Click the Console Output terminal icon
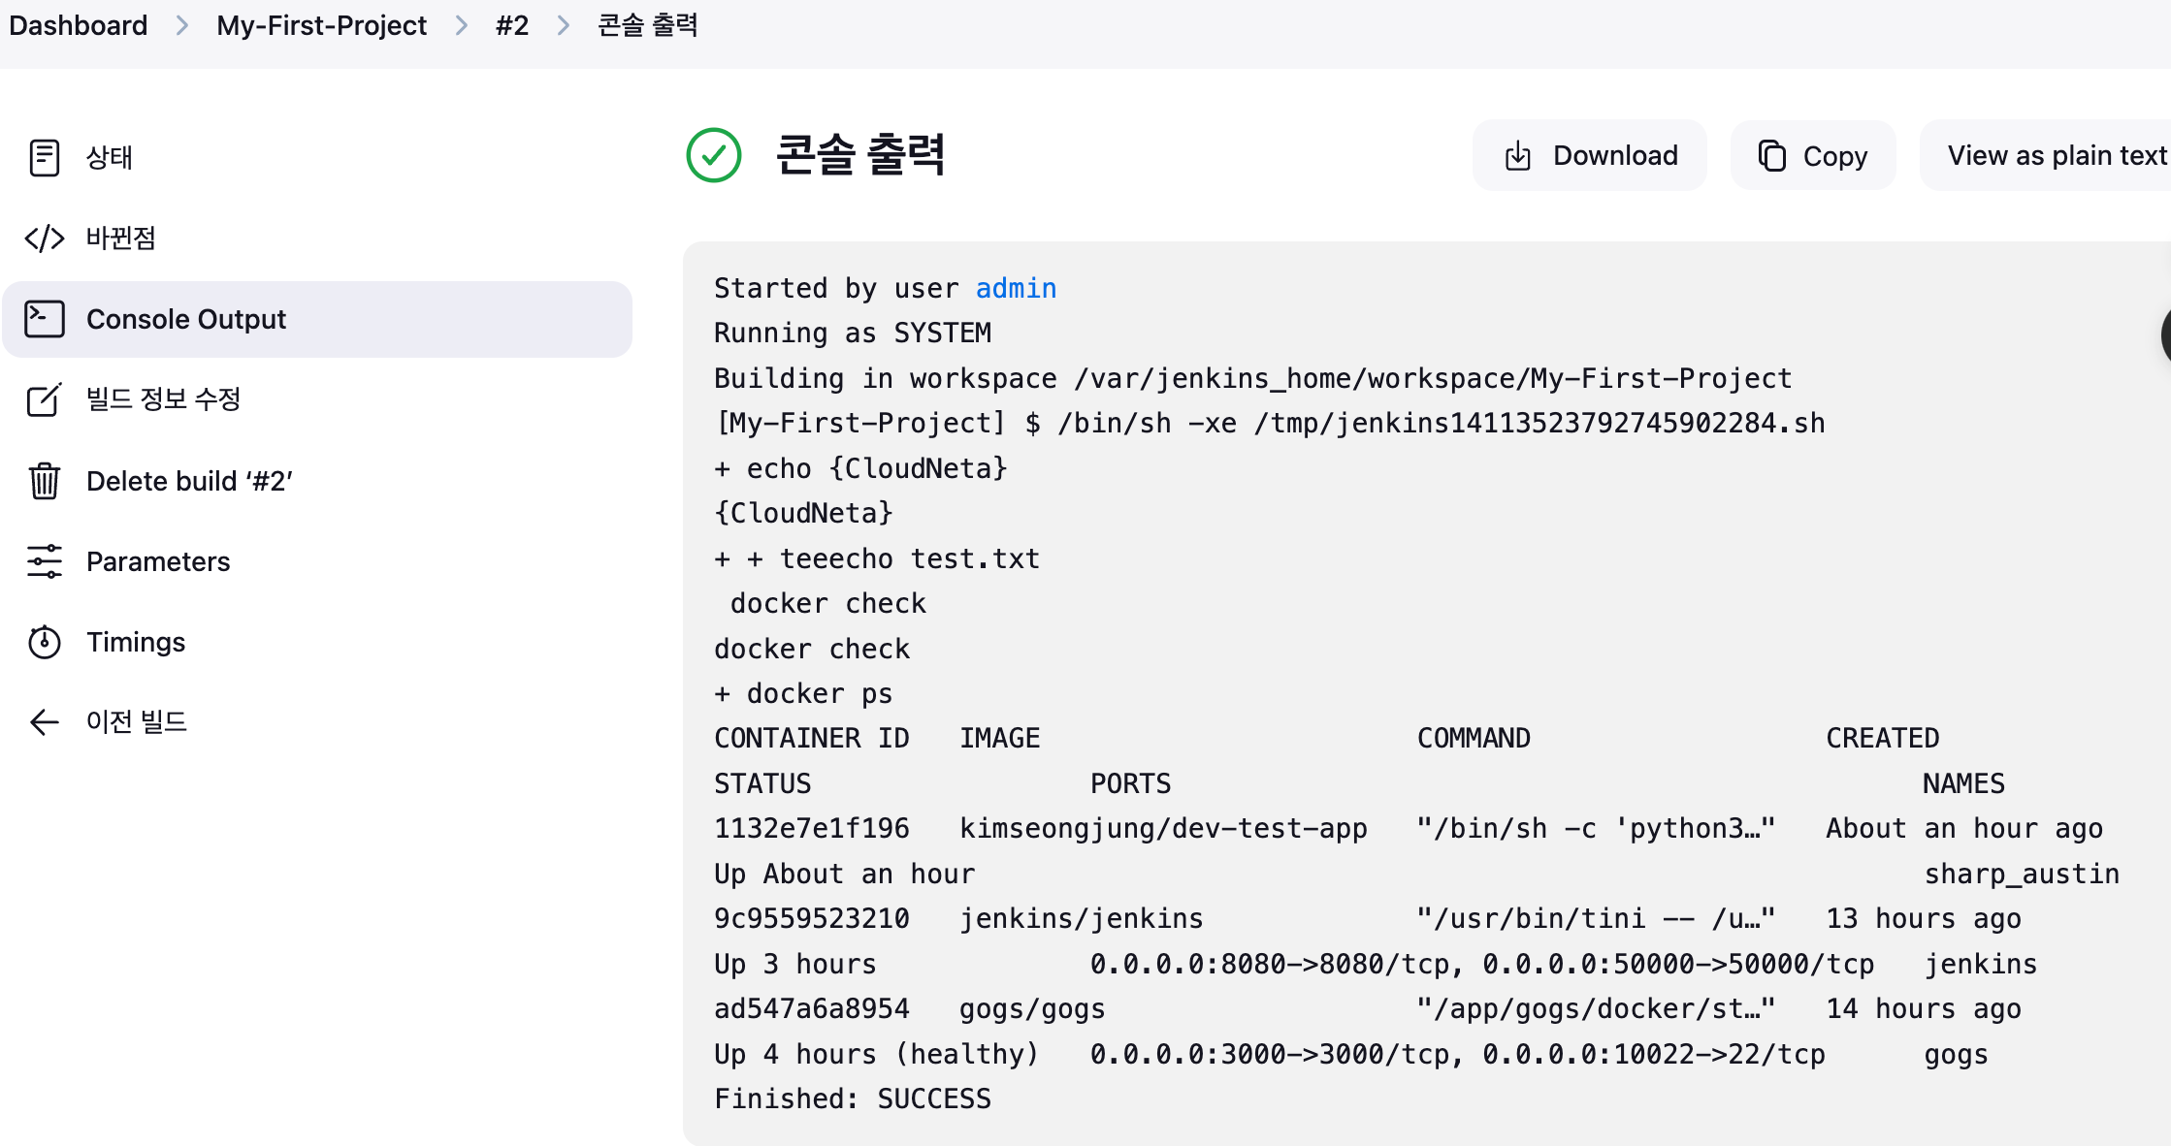 pos(45,319)
